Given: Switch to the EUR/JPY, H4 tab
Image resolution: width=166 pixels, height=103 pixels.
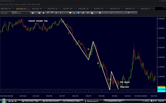Looking at the screenshot, I should point(101,9).
